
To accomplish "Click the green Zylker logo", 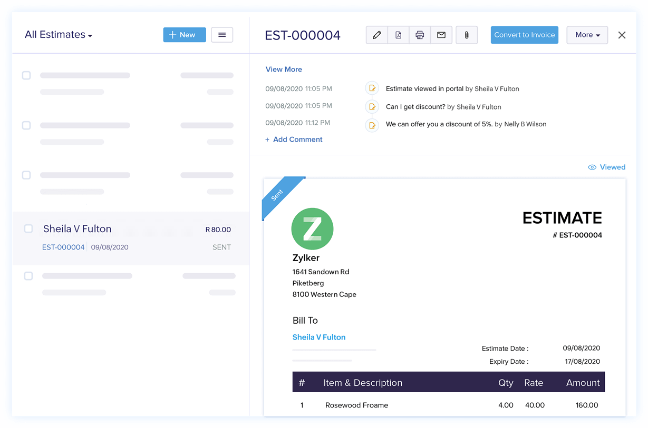I will coord(312,228).
